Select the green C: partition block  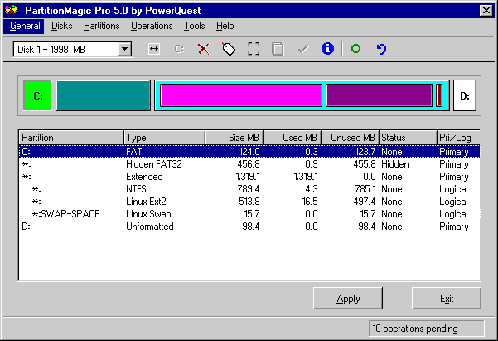coord(37,95)
